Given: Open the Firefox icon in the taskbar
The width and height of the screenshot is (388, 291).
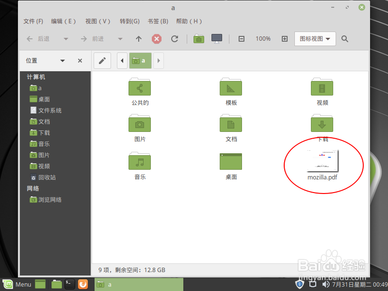Looking at the screenshot, I should pos(82,284).
